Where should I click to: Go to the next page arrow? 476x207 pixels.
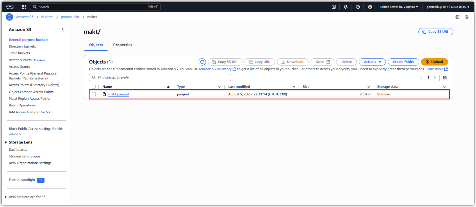(x=435, y=77)
